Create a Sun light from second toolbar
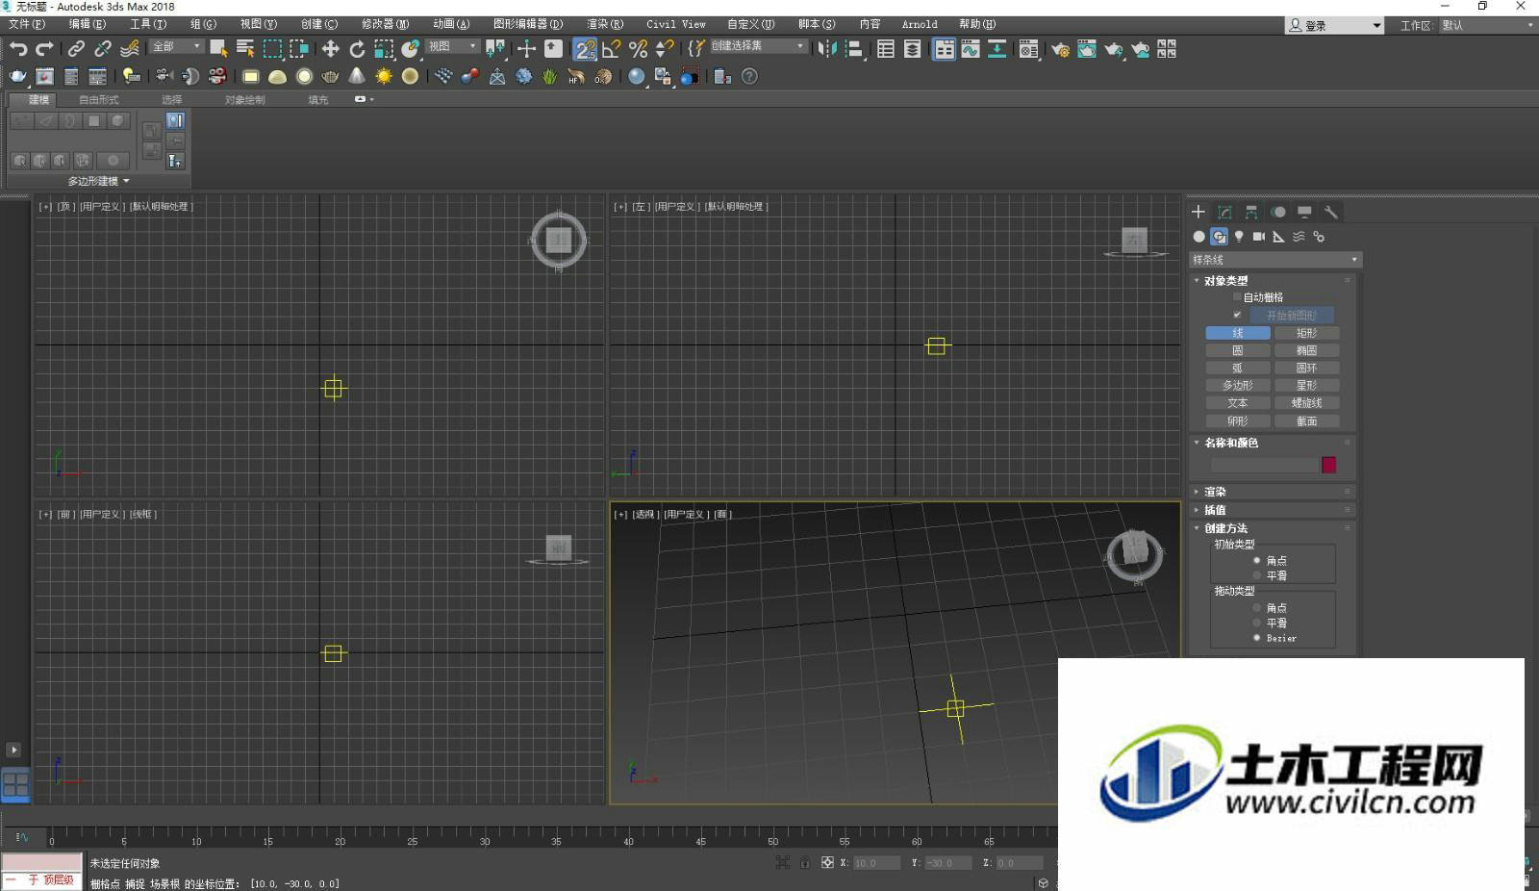Viewport: 1539px width, 891px height. click(x=384, y=76)
